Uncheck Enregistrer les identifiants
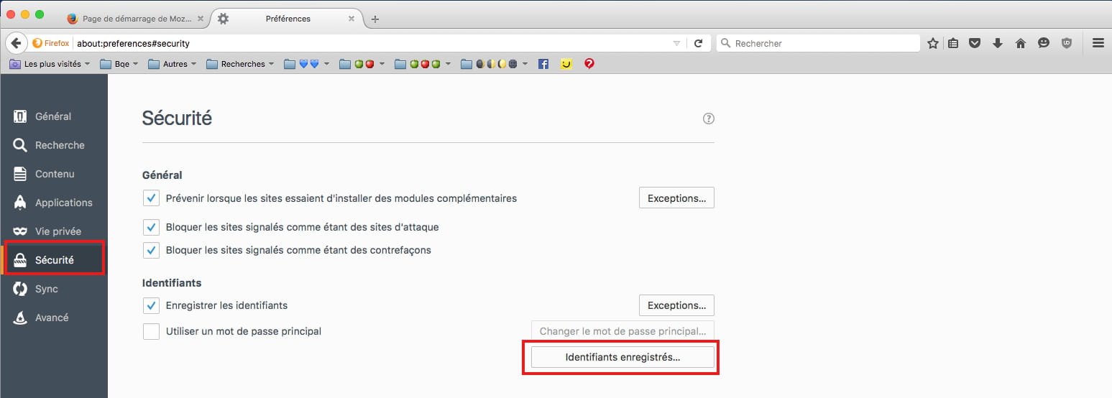 tap(151, 305)
